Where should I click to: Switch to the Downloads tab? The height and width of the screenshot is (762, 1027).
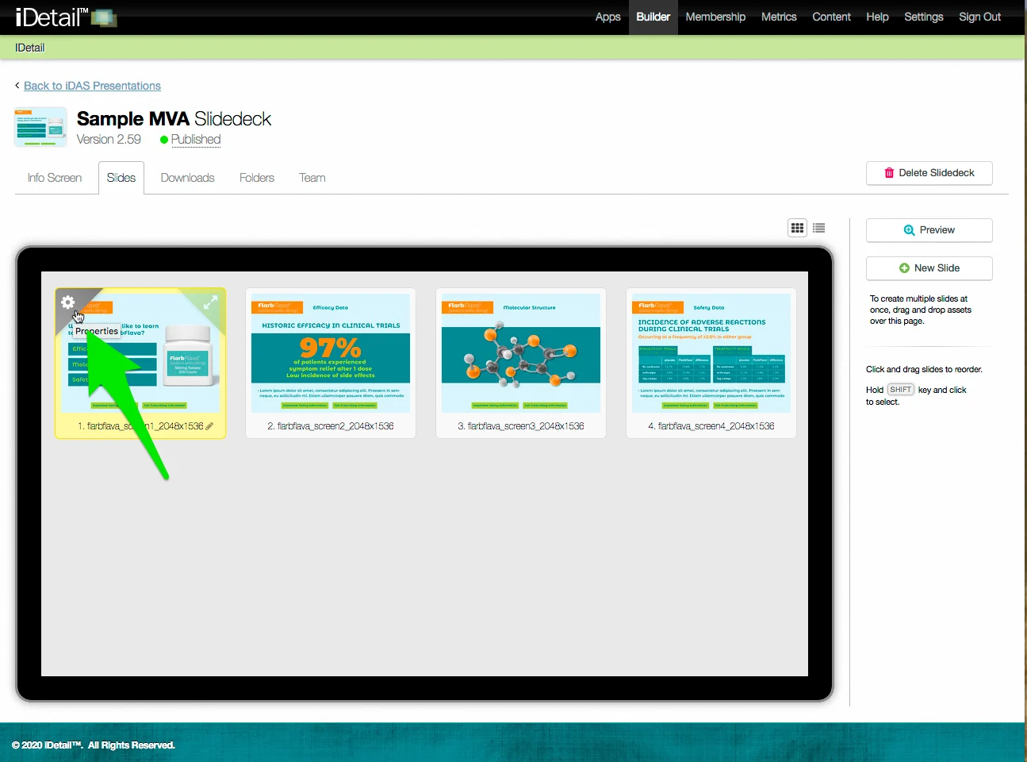coord(187,178)
